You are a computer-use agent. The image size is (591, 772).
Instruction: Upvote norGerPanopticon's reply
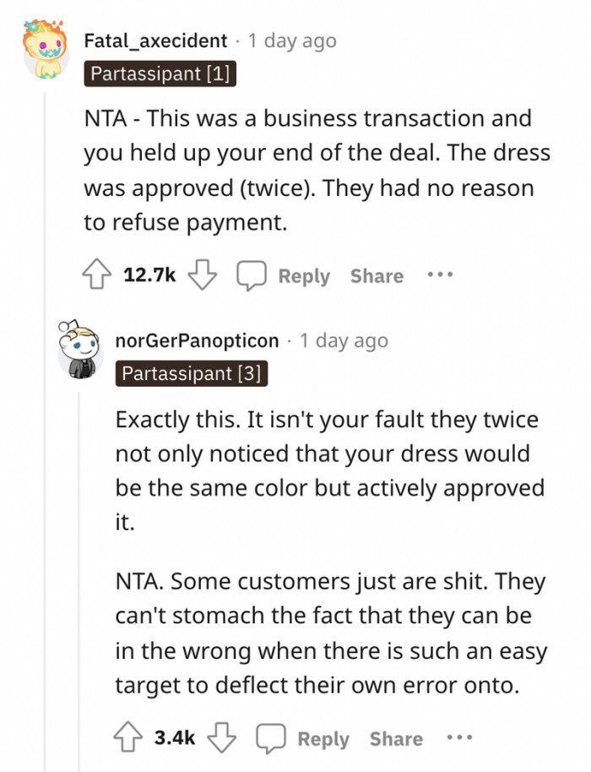pyautogui.click(x=130, y=738)
